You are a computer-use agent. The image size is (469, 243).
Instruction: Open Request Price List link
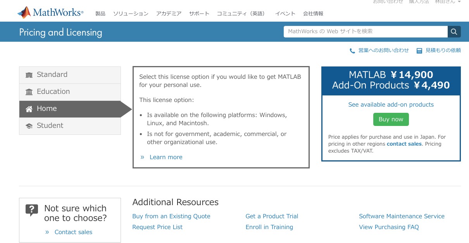tap(157, 227)
